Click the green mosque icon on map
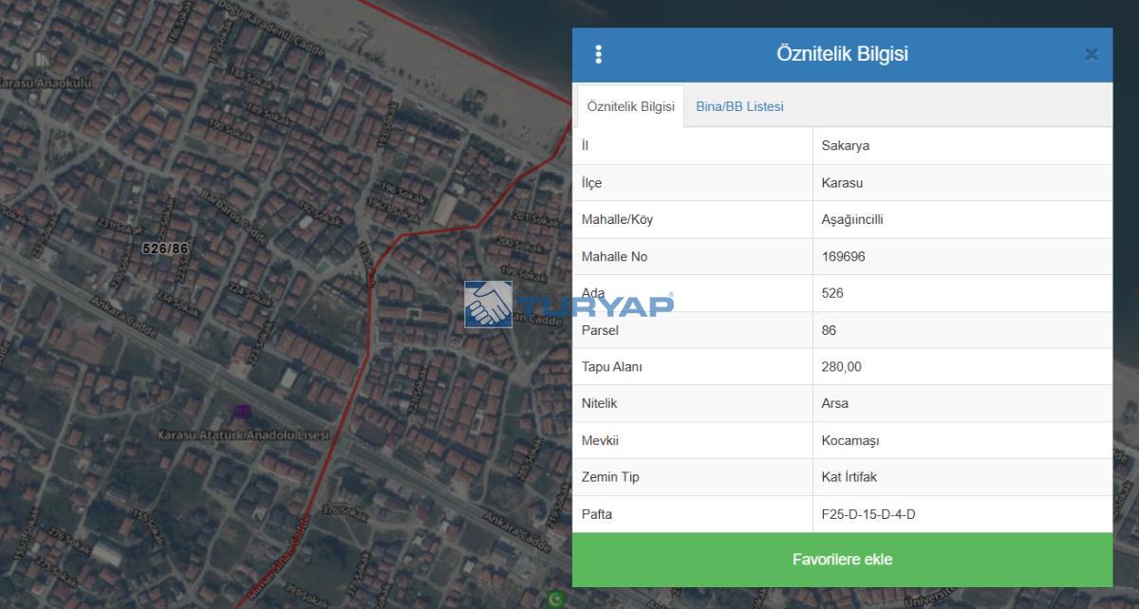 click(x=555, y=599)
